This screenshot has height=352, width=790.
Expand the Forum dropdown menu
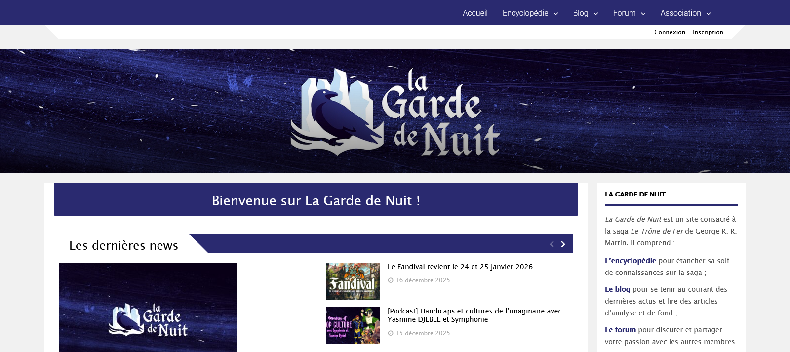(629, 13)
